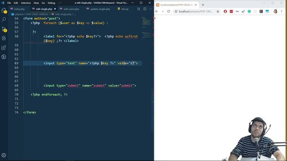Click the Open Changes editor icon
Screen dimensions: 287x161
(139, 9)
